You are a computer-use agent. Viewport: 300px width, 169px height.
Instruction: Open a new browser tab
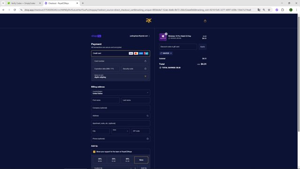click(x=82, y=3)
